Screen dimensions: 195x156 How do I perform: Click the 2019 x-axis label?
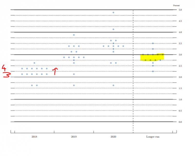74,137
